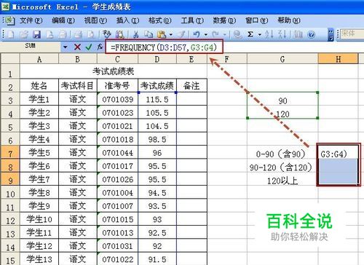Screen dimensions: 364x265
Task: Click the fx Insert Function icon
Action: (100, 47)
